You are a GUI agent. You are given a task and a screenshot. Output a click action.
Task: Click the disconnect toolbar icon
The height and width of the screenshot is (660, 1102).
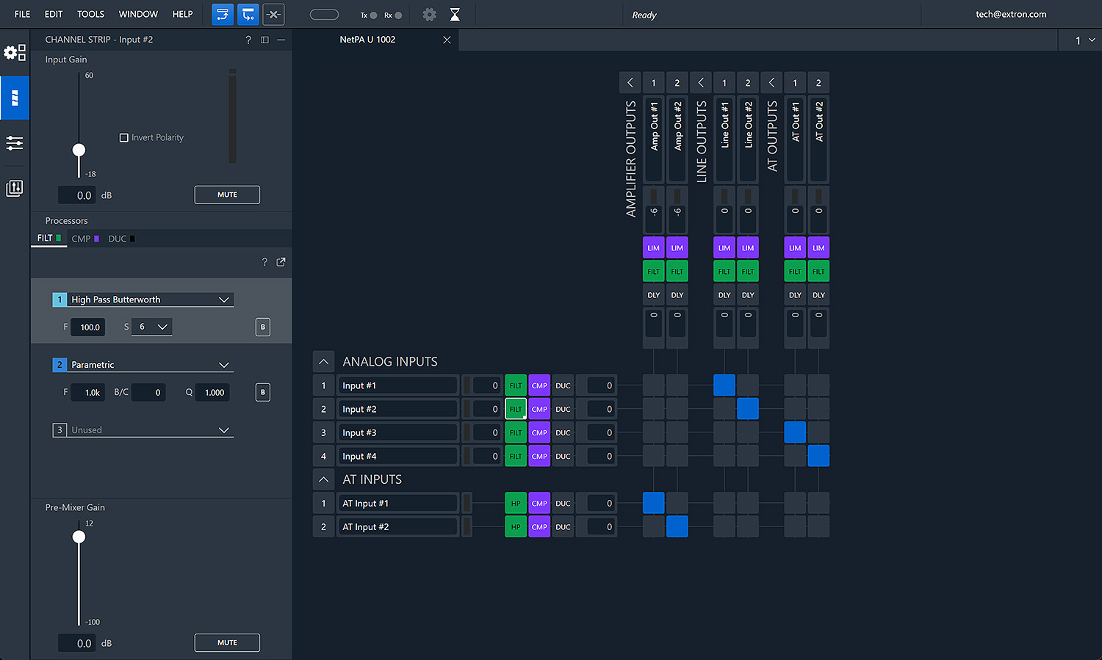pyautogui.click(x=273, y=15)
